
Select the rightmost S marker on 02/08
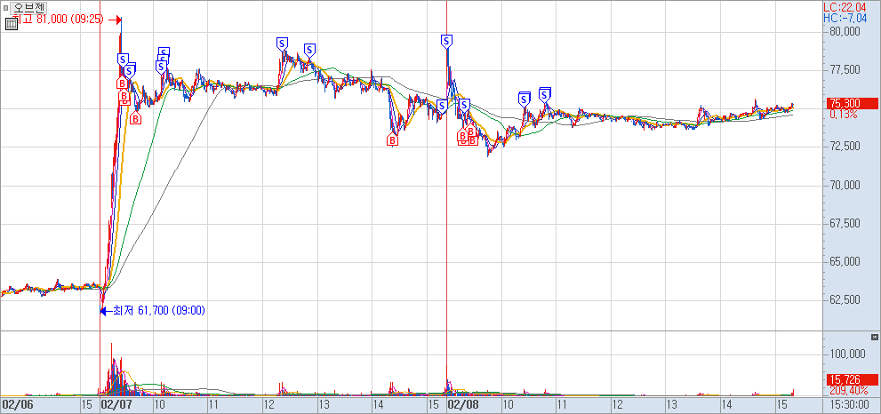coord(545,92)
